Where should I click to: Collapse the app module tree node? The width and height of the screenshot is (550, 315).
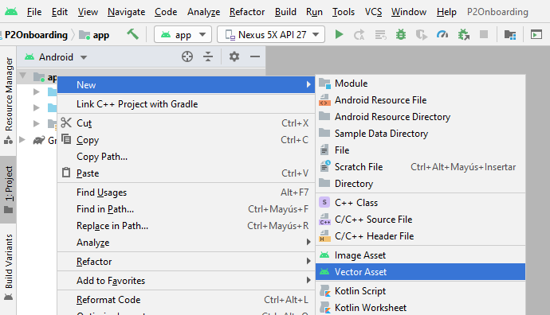pyautogui.click(x=23, y=76)
